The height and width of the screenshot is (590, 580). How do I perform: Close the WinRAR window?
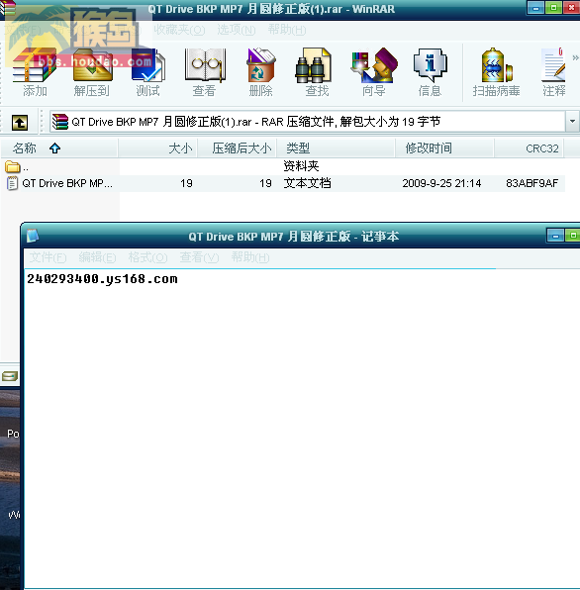[x=571, y=8]
